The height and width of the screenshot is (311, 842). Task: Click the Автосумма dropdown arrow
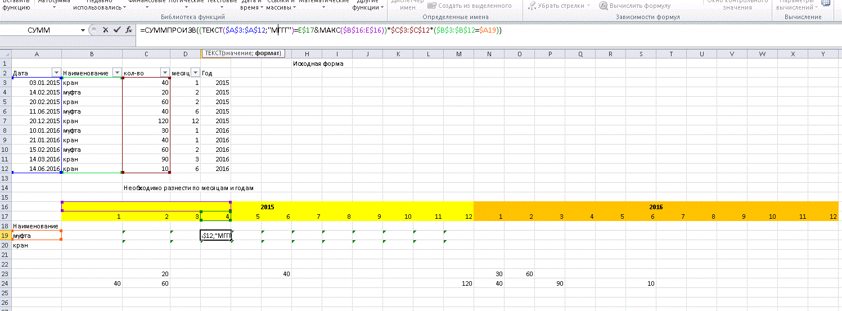coord(53,8)
